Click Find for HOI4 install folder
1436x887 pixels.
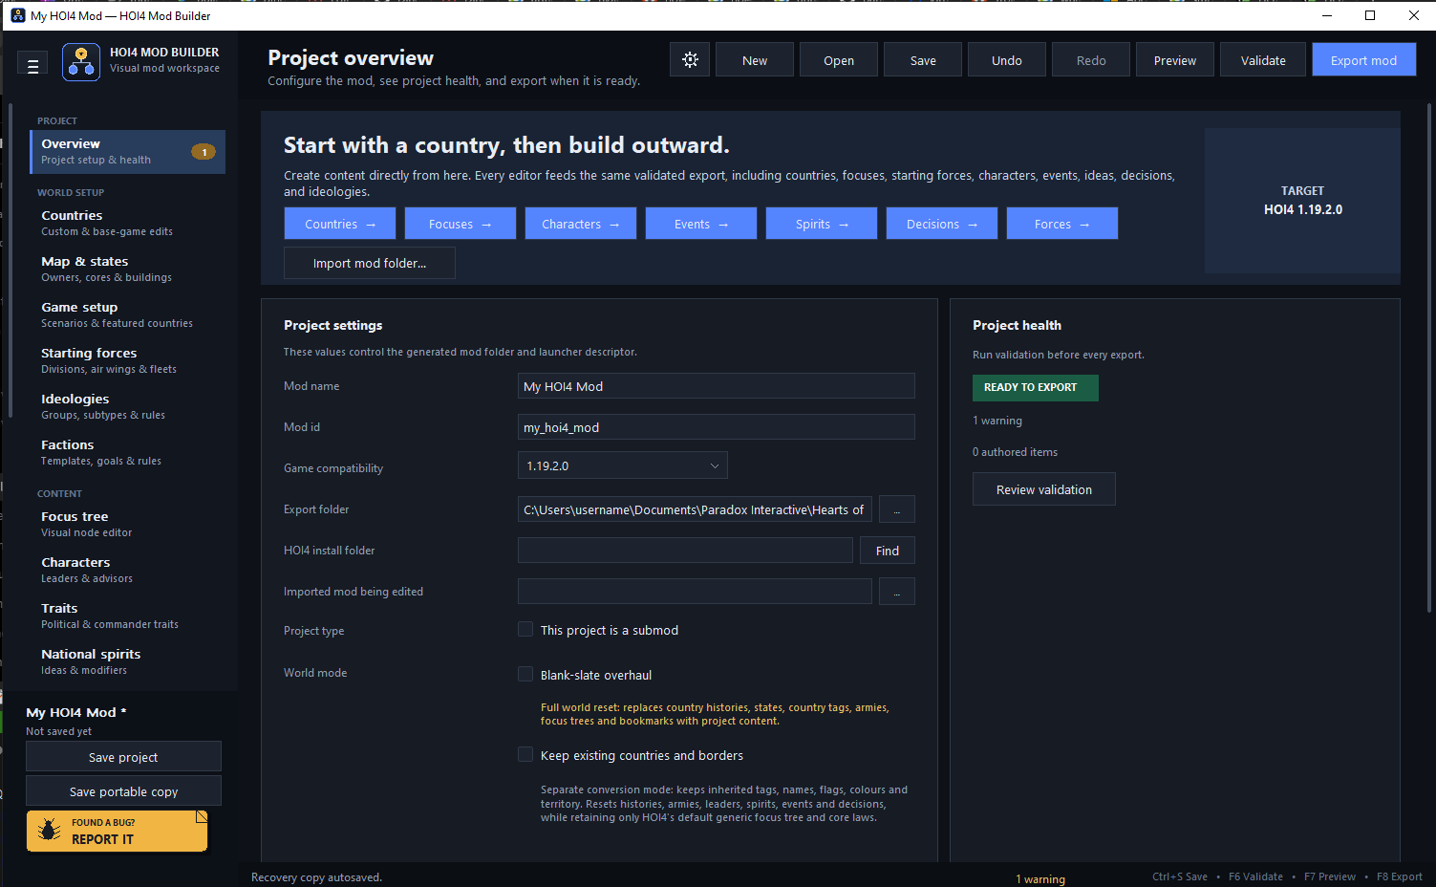pyautogui.click(x=888, y=551)
